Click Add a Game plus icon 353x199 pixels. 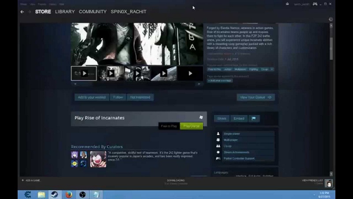click(23, 180)
